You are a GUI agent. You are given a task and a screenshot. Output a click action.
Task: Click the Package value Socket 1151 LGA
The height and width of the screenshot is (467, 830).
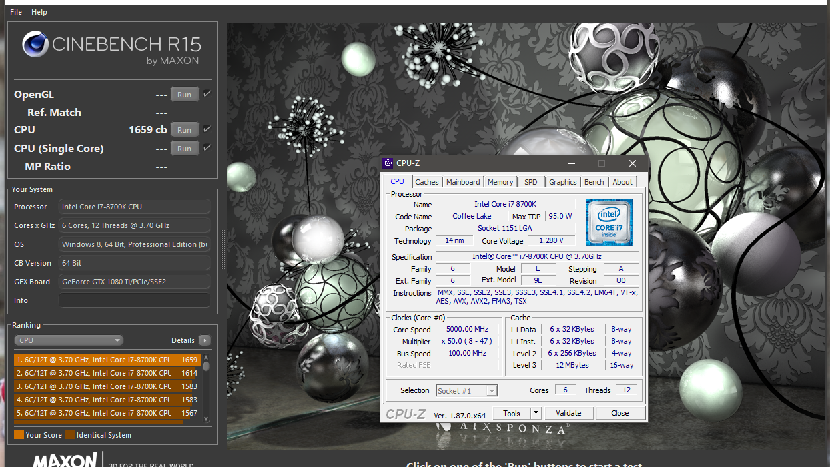(x=505, y=228)
